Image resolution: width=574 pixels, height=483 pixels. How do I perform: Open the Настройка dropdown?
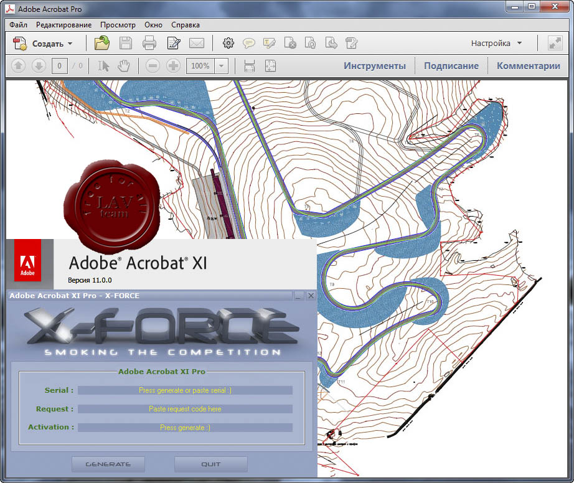[x=496, y=43]
